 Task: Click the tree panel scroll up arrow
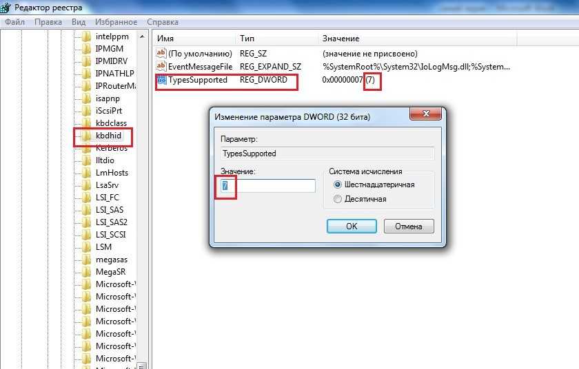(142, 36)
